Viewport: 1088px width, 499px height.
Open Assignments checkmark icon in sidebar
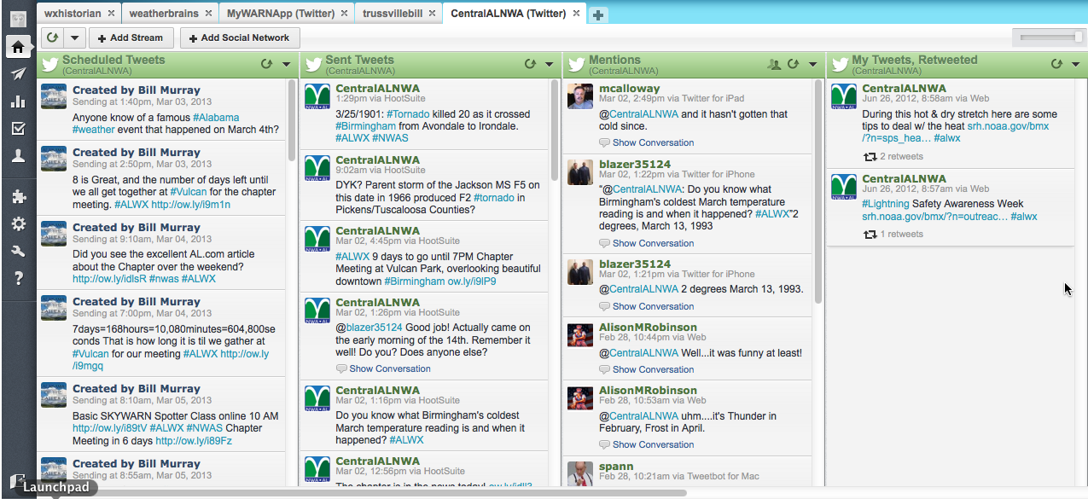(18, 129)
